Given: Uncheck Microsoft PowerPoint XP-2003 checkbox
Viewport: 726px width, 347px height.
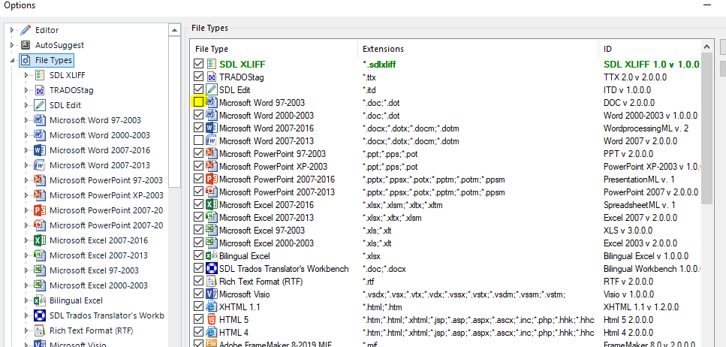Looking at the screenshot, I should (x=199, y=166).
